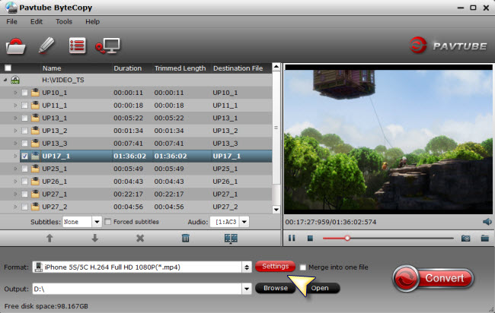The height and width of the screenshot is (313, 495).
Task: Sort by the Name column header
Action: point(52,68)
